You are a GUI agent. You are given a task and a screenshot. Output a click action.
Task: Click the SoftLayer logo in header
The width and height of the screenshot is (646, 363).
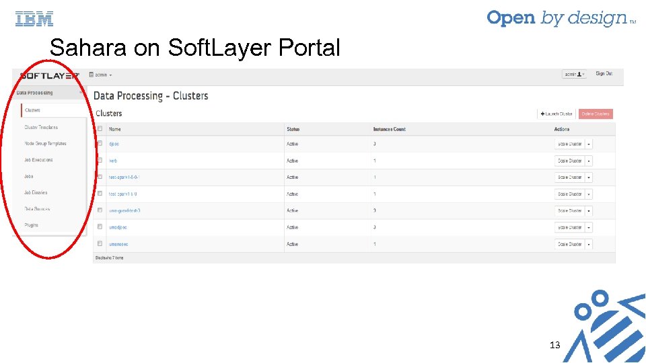pos(49,76)
